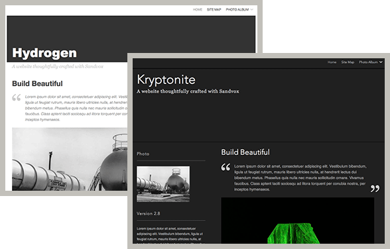Screen dimensions: 390x249
Task: Click the Kryptonite site title
Action: pyautogui.click(x=166, y=80)
